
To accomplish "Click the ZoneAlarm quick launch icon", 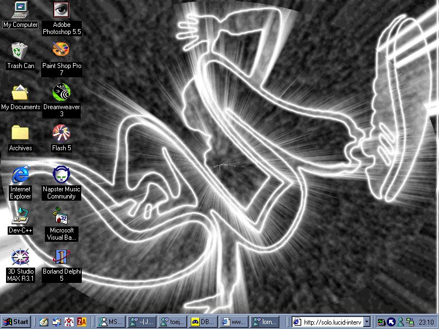I will [82, 322].
